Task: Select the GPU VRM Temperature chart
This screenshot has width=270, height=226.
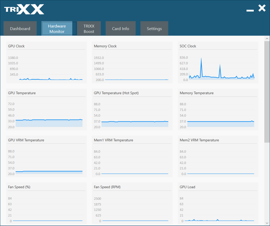Action: (46, 162)
